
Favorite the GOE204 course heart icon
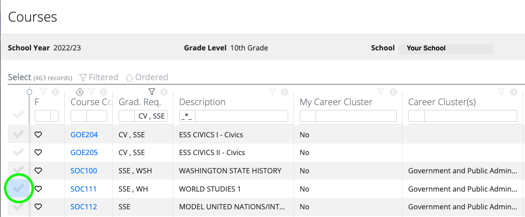pyautogui.click(x=38, y=134)
